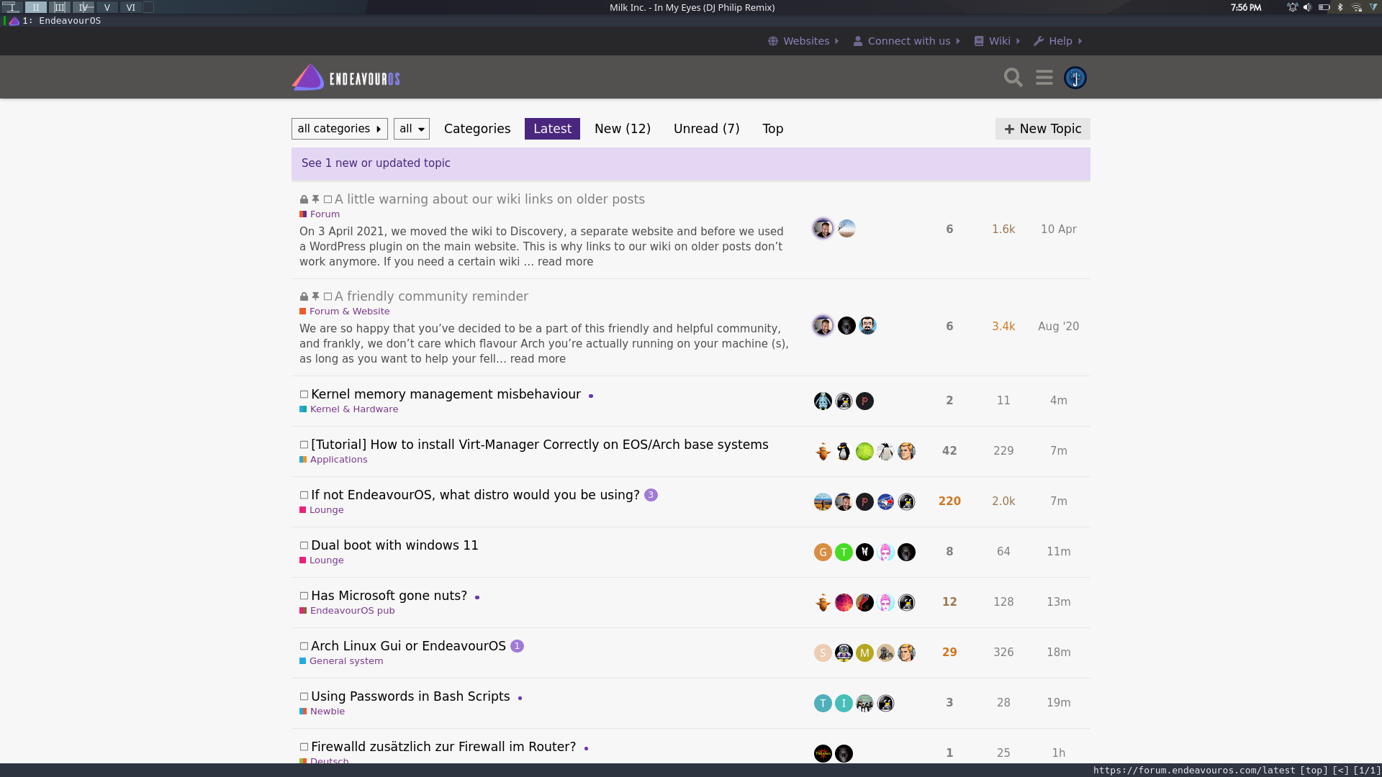This screenshot has height=777, width=1382.
Task: Expand the 'all' filter dropdown
Action: coord(411,128)
